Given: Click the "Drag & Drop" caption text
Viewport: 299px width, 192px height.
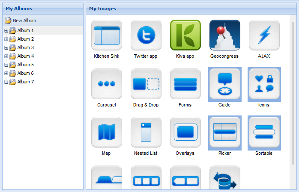Looking at the screenshot, I should [x=146, y=105].
